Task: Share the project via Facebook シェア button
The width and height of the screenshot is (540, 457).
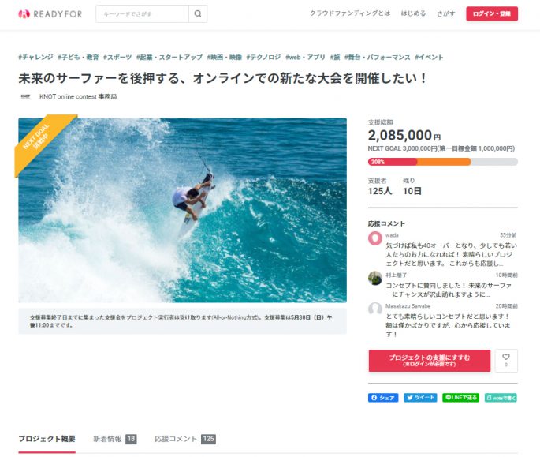Action: (383, 398)
